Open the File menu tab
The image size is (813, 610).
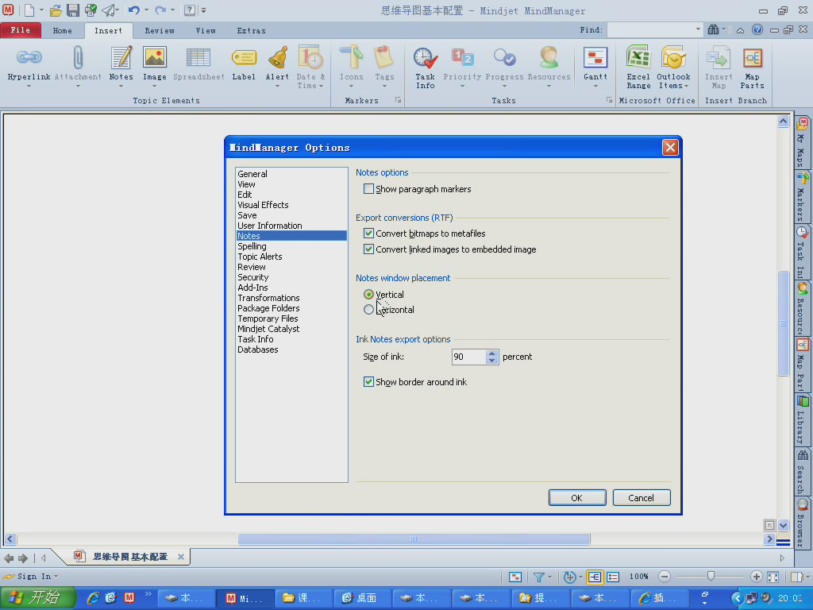point(21,30)
